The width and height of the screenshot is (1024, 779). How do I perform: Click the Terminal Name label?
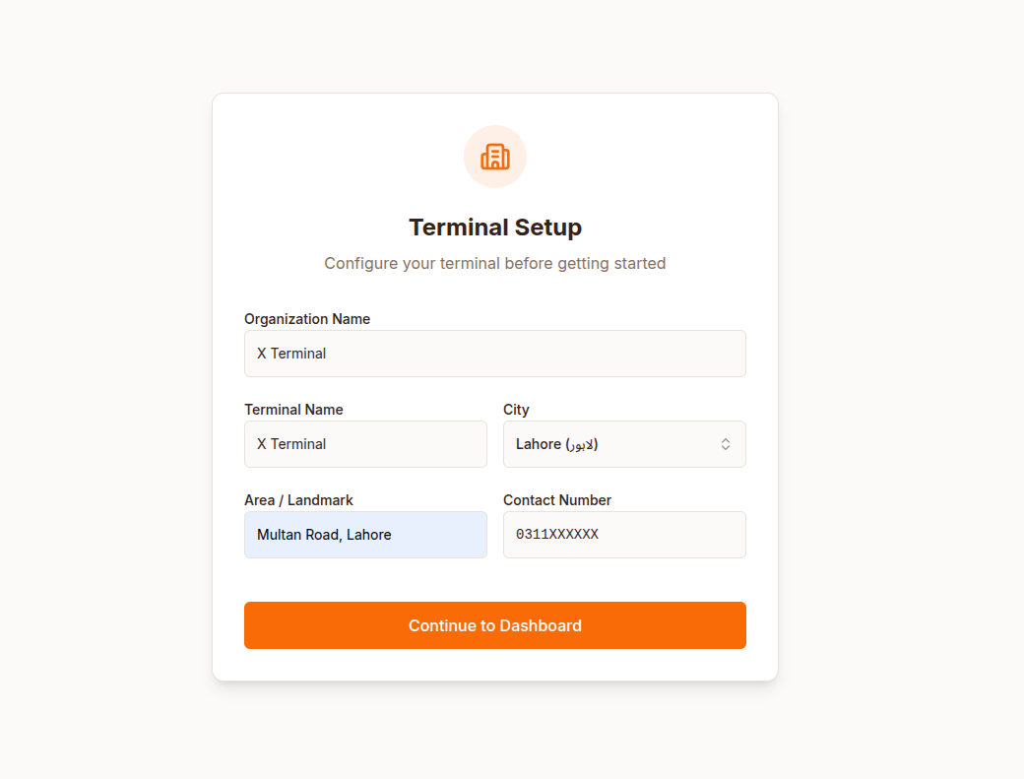click(293, 410)
